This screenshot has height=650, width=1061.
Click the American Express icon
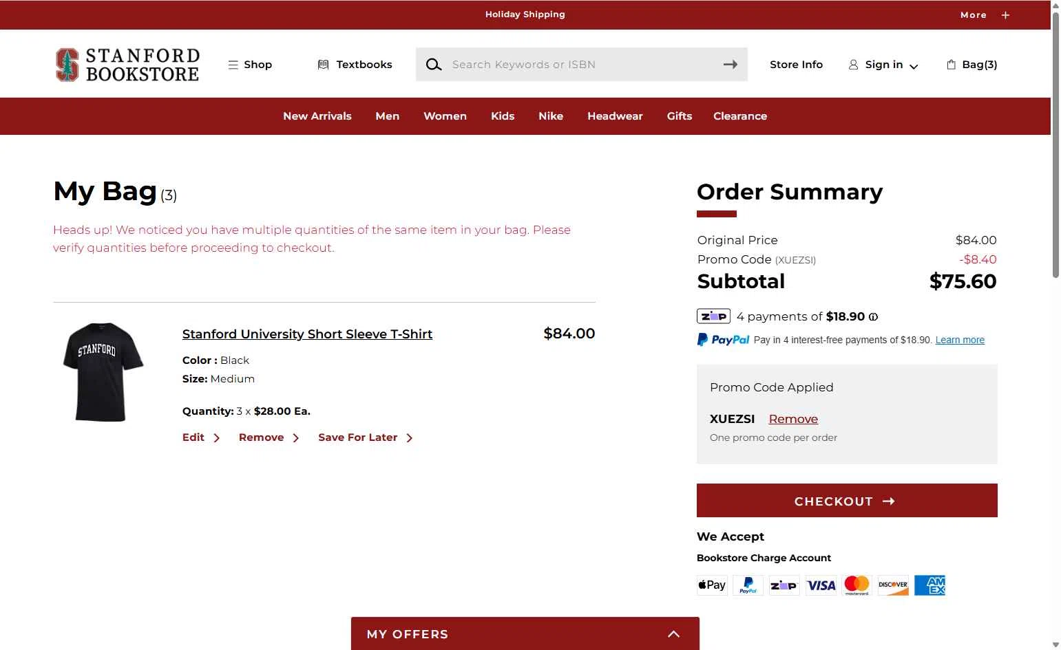929,585
